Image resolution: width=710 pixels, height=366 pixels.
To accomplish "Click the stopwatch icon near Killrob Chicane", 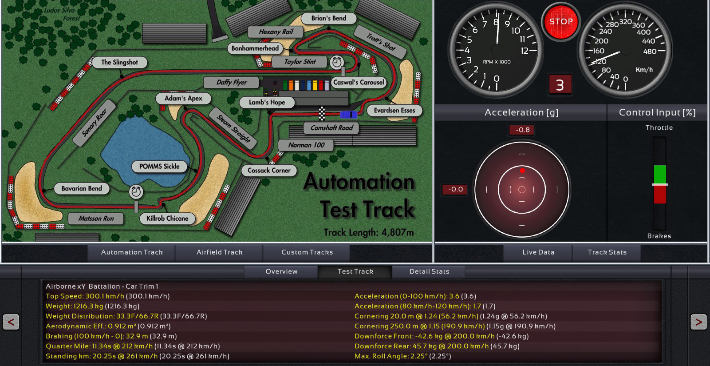I will [136, 192].
